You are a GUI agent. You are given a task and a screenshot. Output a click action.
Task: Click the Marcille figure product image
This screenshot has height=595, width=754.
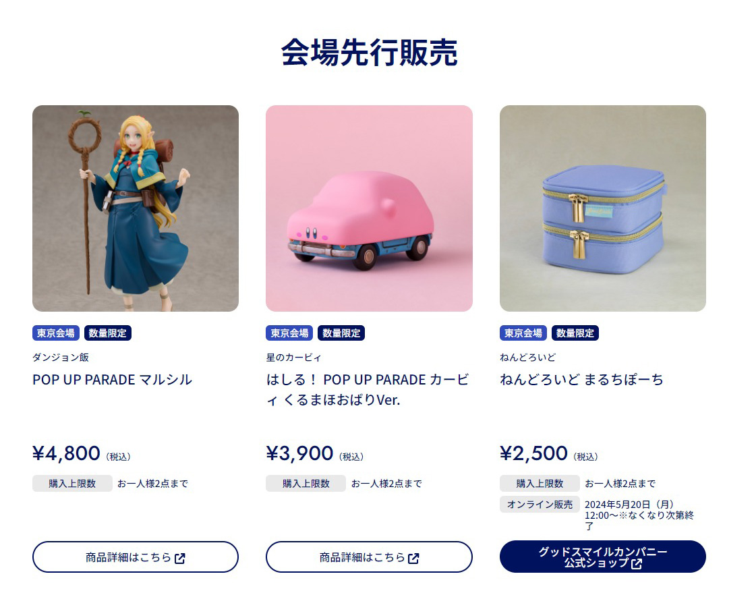[x=136, y=208]
